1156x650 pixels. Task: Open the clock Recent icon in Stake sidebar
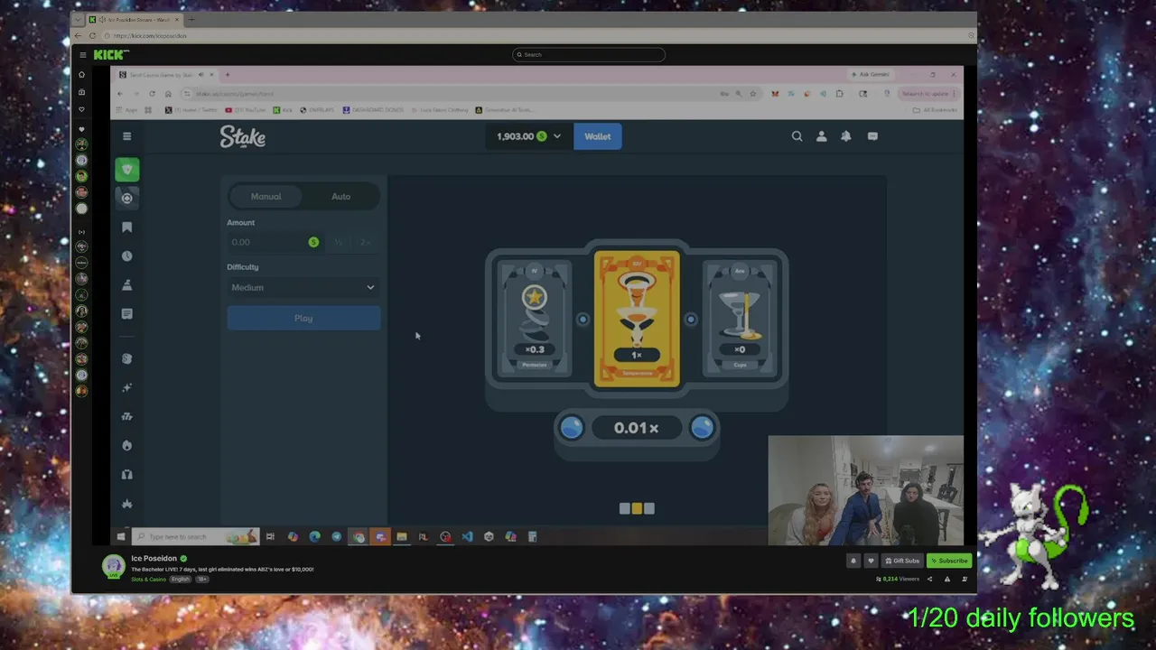coord(127,256)
